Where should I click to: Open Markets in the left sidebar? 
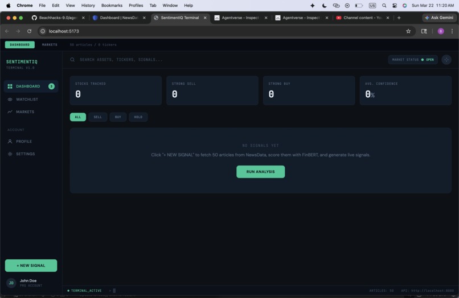point(25,111)
